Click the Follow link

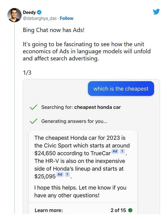tap(67, 18)
